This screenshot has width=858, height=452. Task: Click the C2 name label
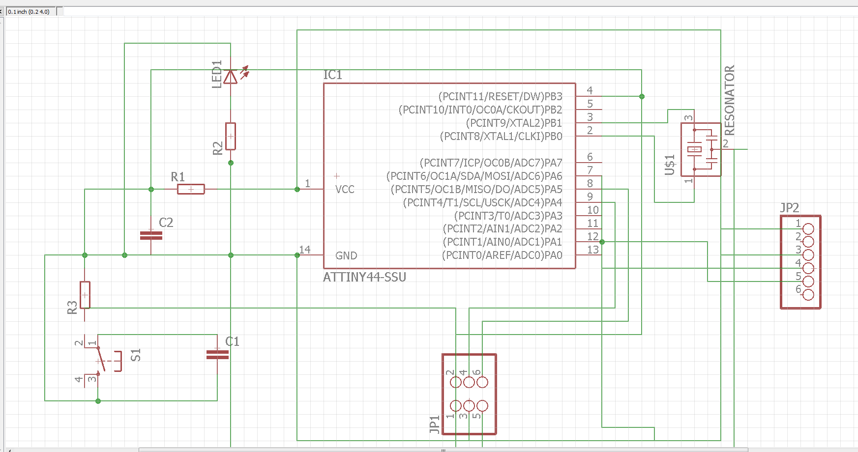[166, 223]
